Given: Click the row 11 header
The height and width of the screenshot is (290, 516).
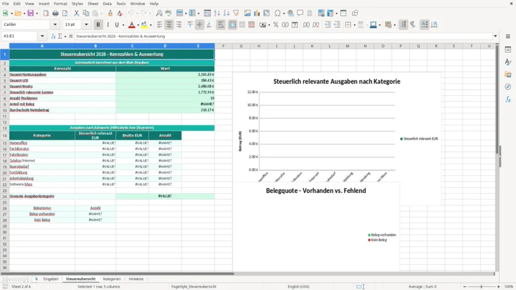Looking at the screenshot, I should point(5,116).
